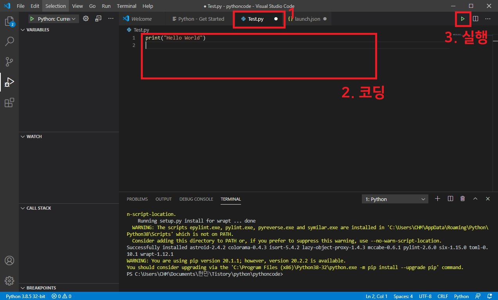Open the Selection menu

pyautogui.click(x=56, y=6)
